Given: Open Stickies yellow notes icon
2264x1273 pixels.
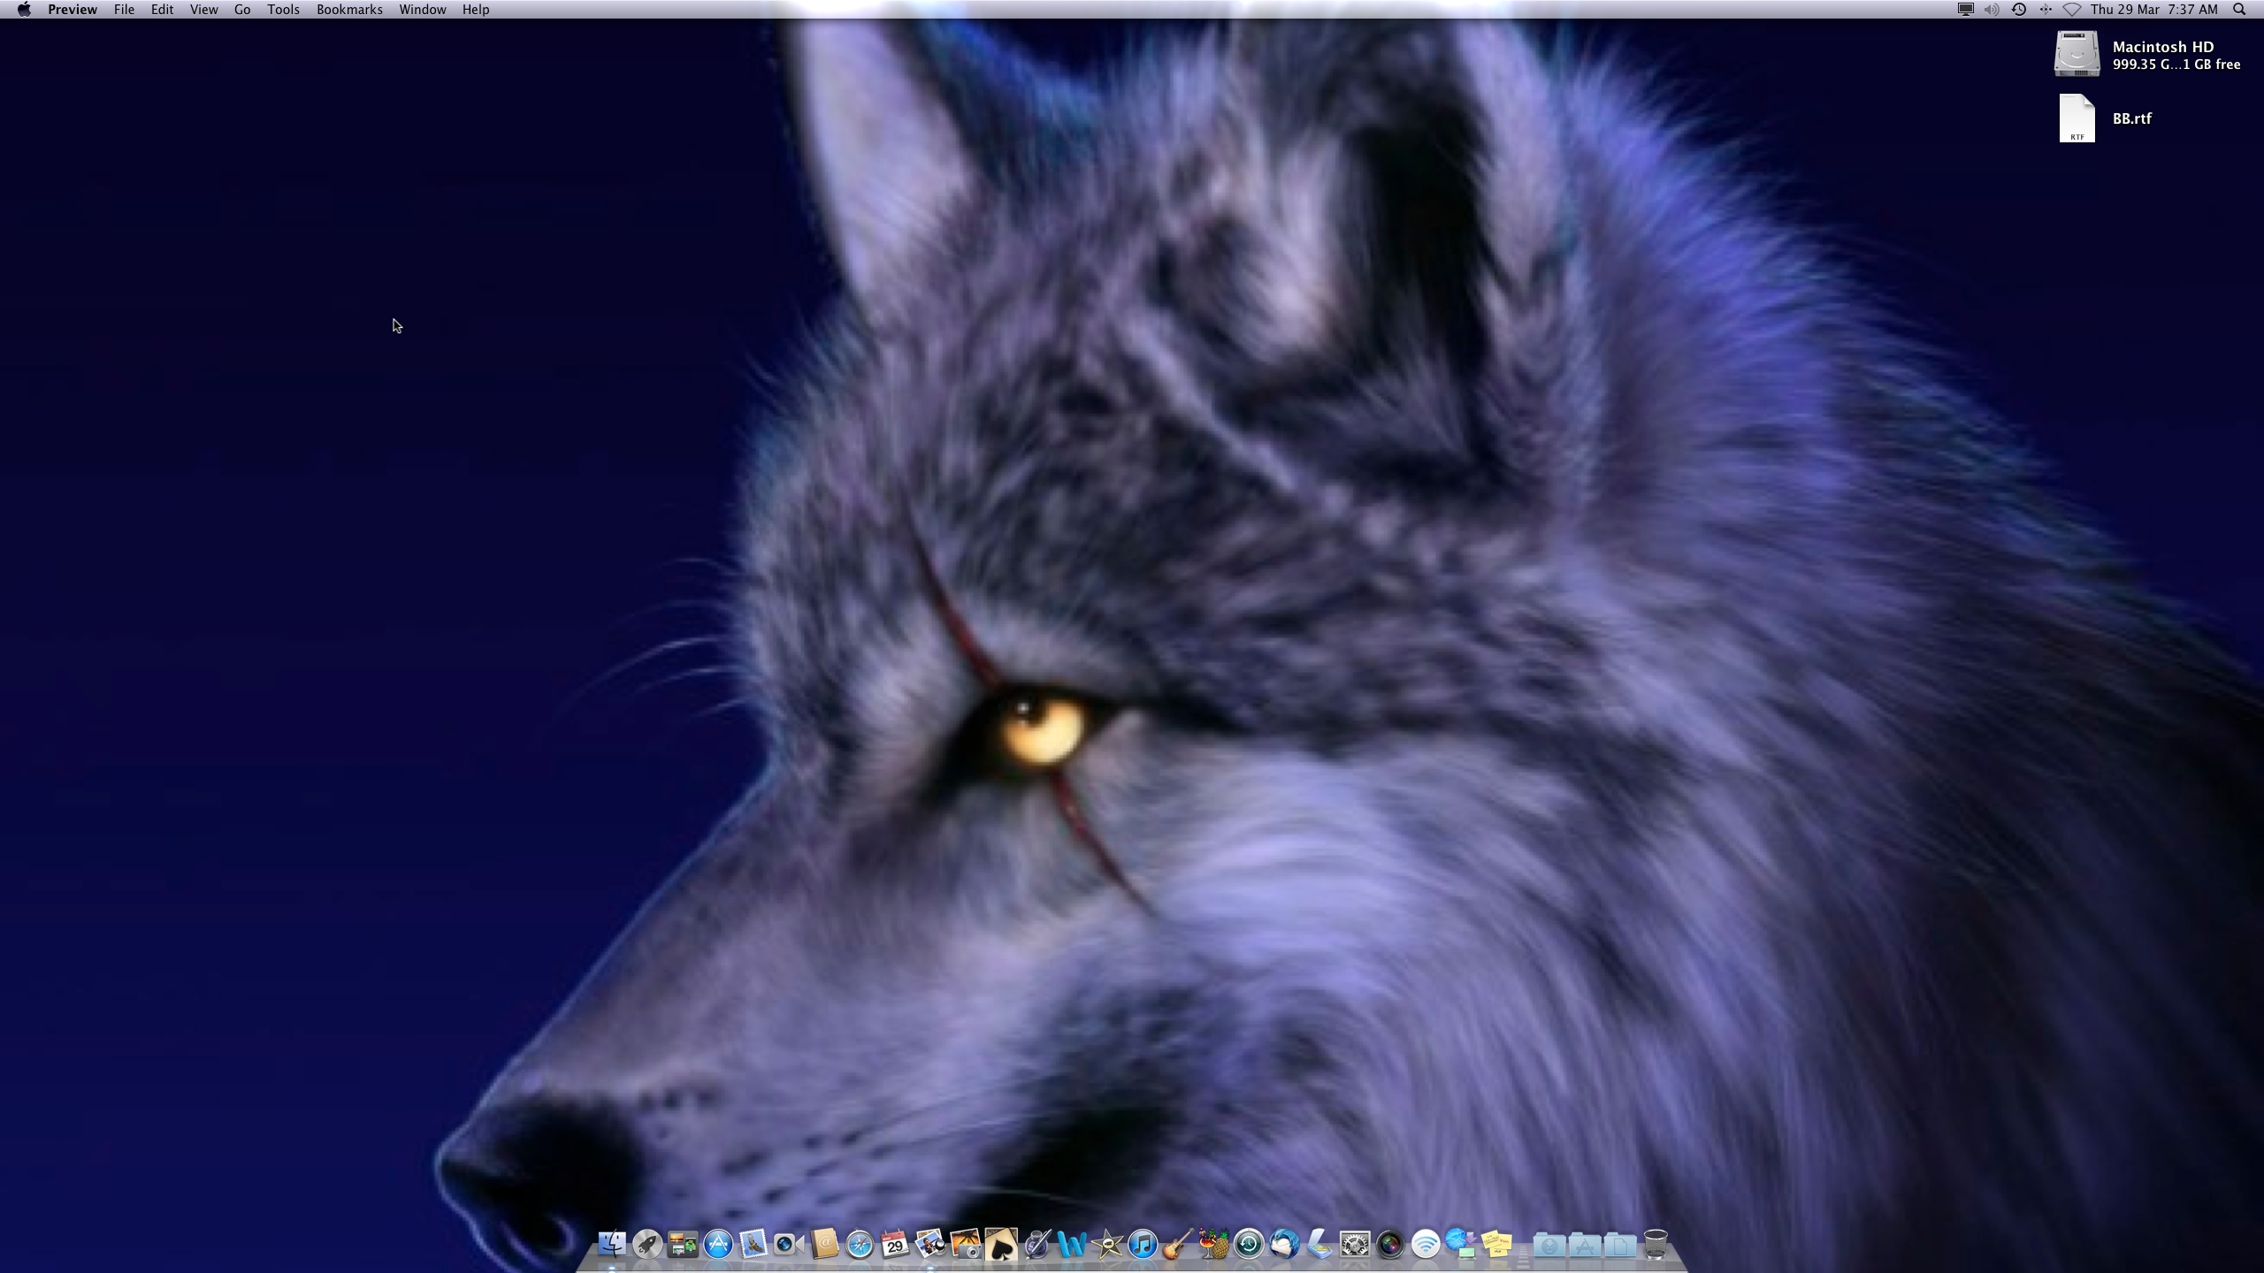Looking at the screenshot, I should point(1496,1245).
